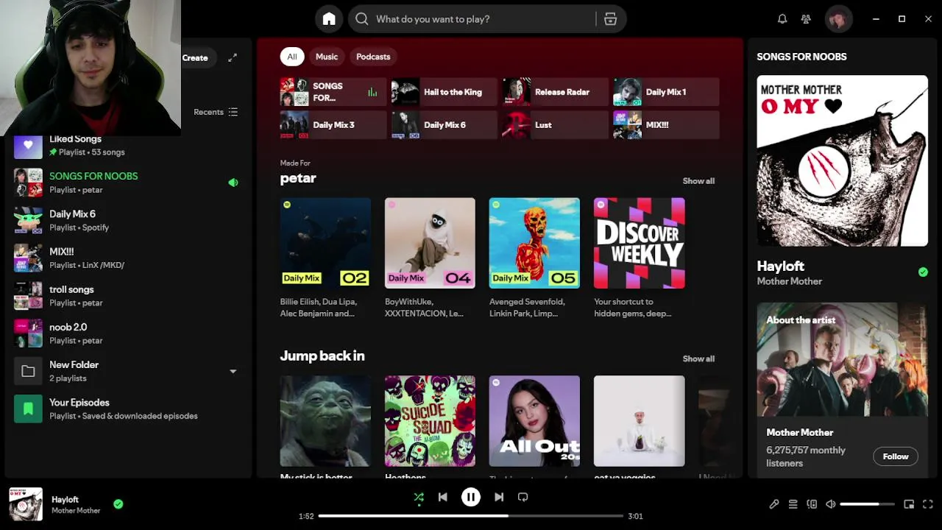
Task: Open the noob 2.0 playlist
Action: pos(128,333)
